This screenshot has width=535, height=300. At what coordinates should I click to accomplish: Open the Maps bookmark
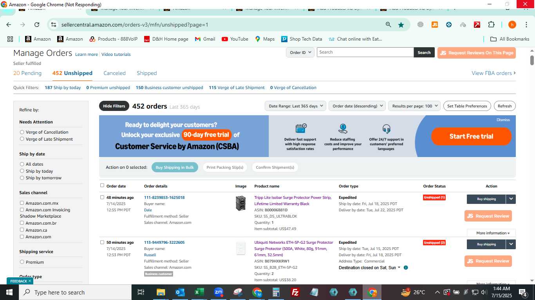[x=265, y=39]
